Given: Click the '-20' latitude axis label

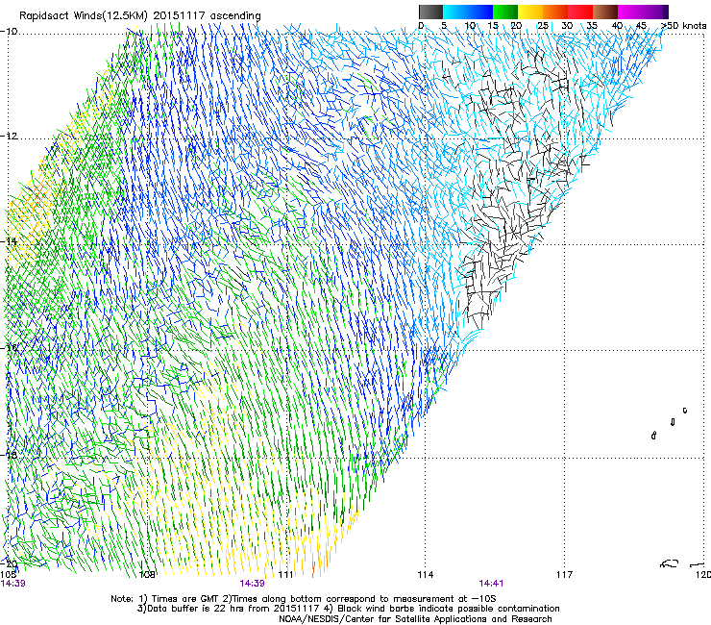Looking at the screenshot, I should pos(9,563).
